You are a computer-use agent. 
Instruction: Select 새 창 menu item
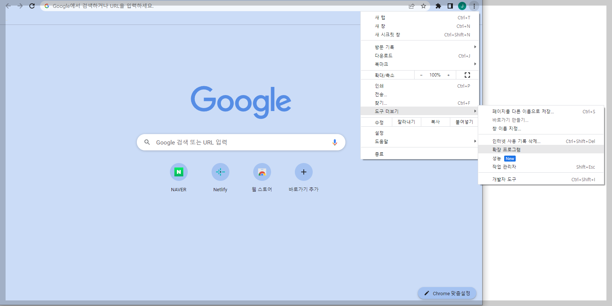[x=420, y=26]
